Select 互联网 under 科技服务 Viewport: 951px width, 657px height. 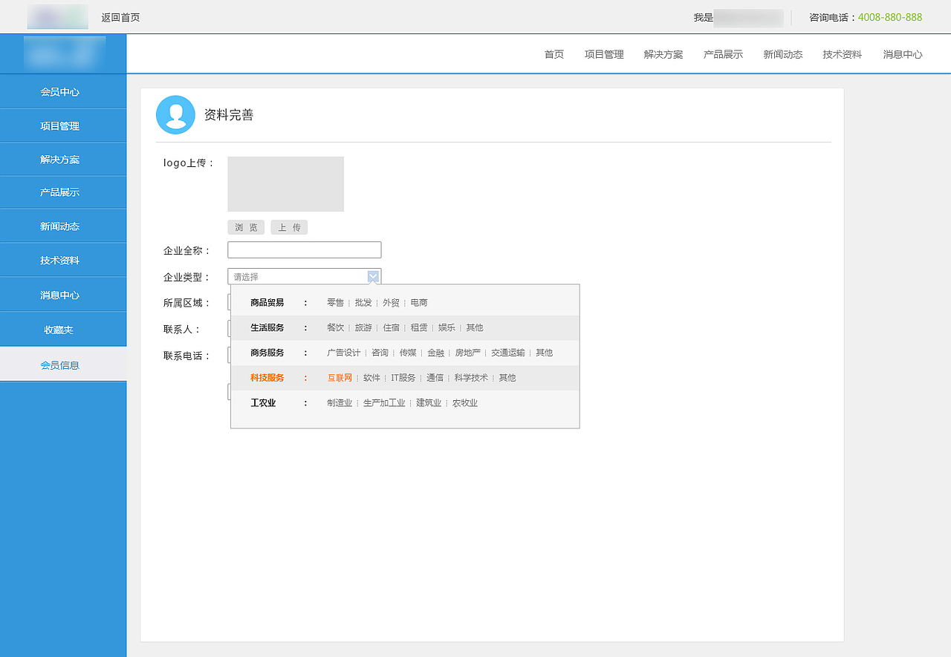click(339, 377)
